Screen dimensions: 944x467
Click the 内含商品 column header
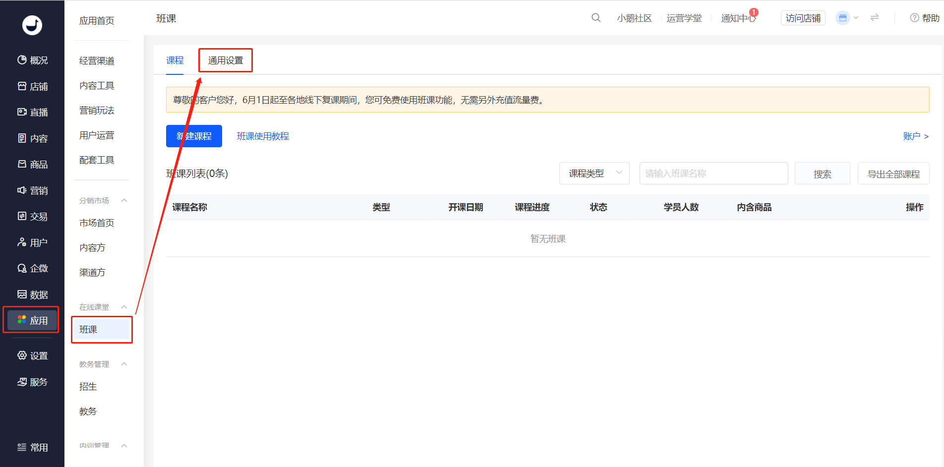[754, 207]
